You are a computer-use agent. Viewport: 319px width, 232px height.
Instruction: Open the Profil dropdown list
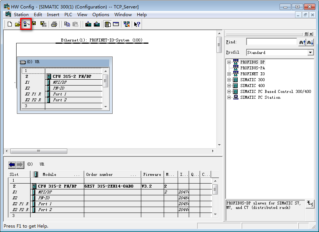[x=310, y=52]
